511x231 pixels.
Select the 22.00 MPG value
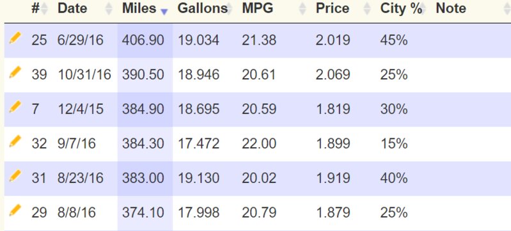pyautogui.click(x=259, y=144)
